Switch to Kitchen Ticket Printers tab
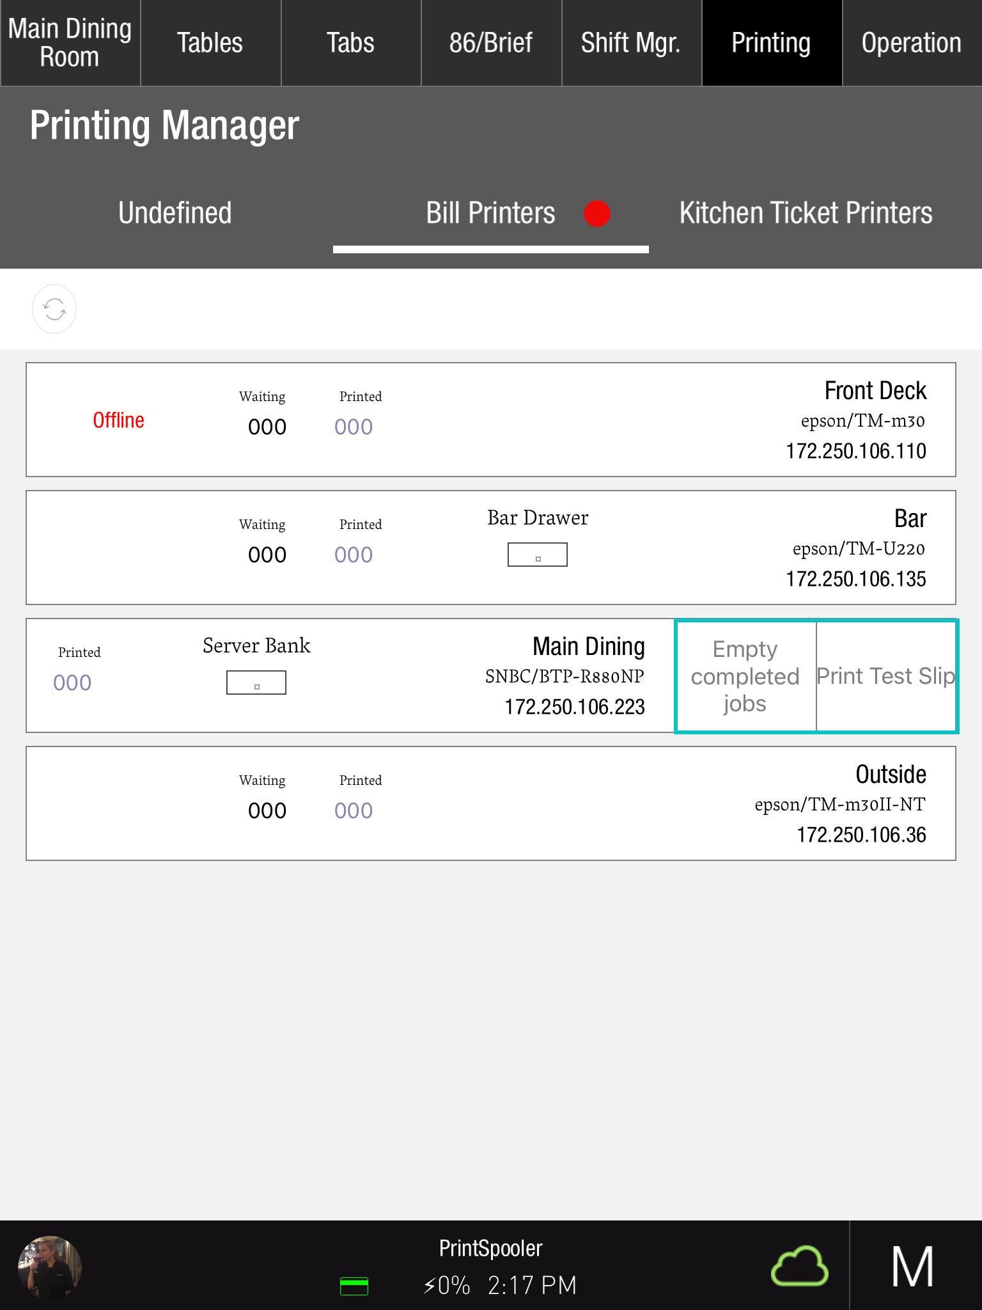This screenshot has height=1310, width=982. pyautogui.click(x=806, y=214)
